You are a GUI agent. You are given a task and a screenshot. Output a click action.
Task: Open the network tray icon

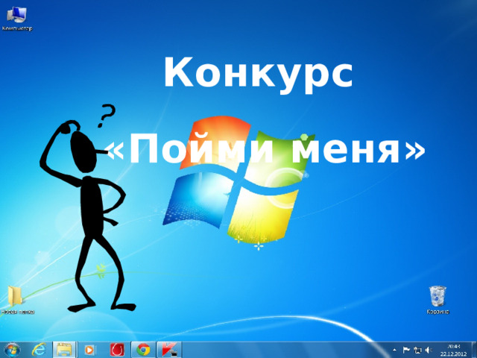coord(417,350)
